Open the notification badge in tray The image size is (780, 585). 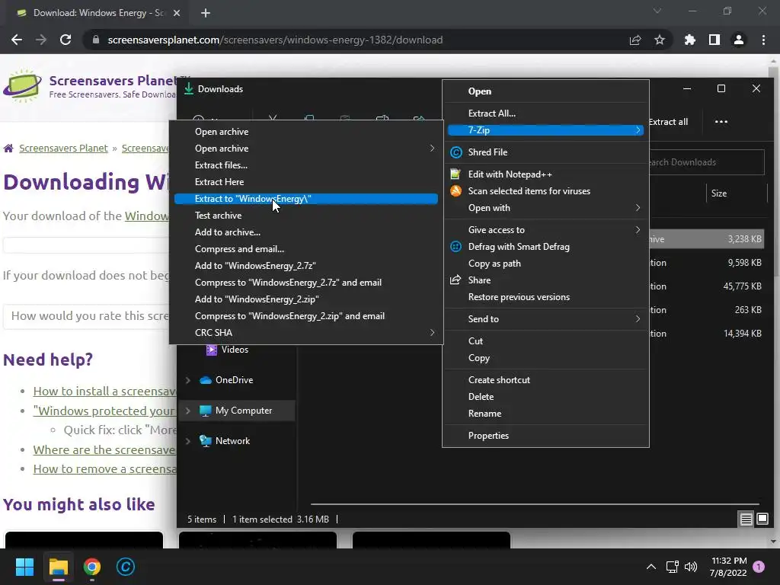pyautogui.click(x=759, y=567)
